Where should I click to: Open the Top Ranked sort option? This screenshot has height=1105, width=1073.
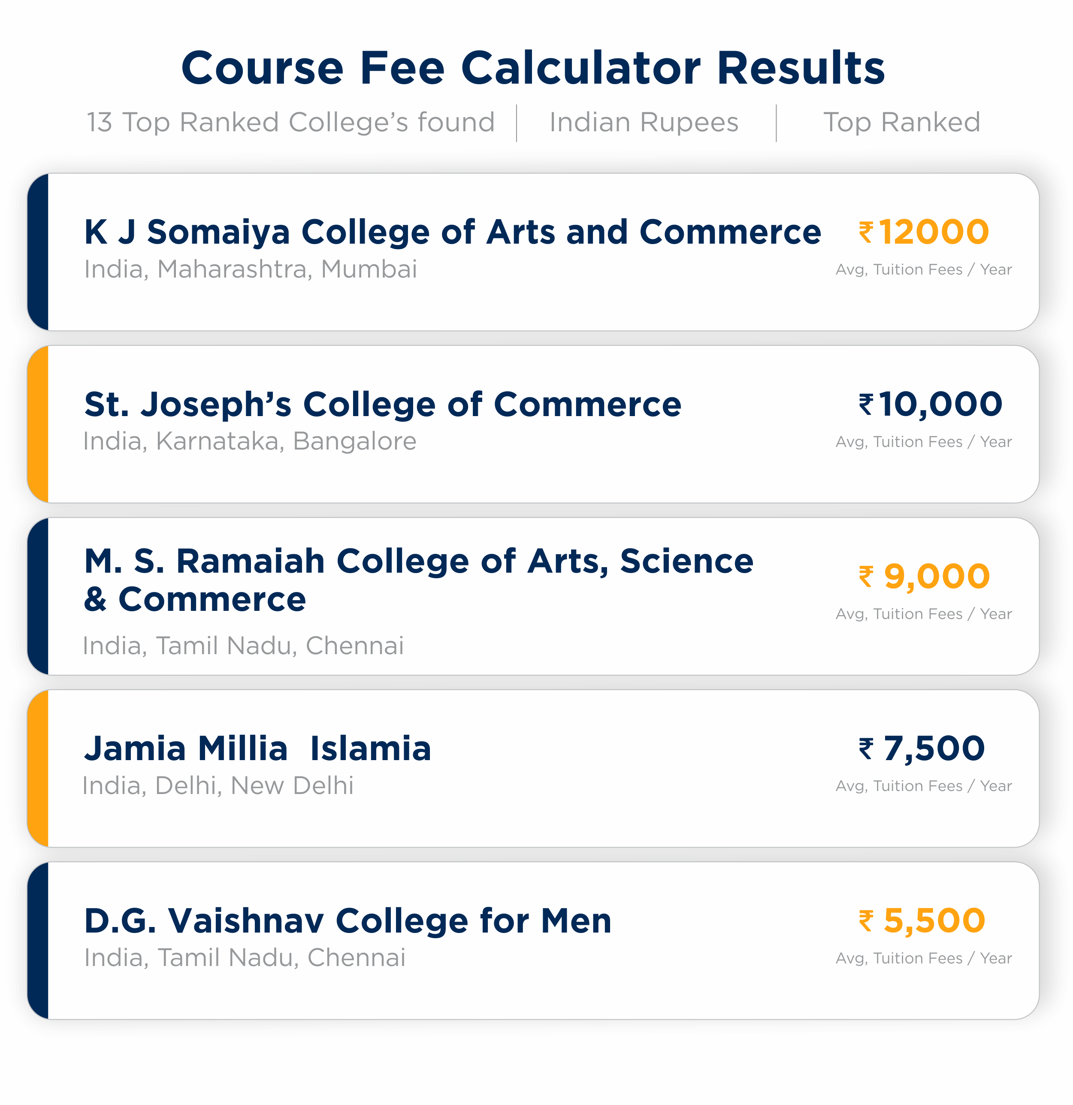click(901, 122)
